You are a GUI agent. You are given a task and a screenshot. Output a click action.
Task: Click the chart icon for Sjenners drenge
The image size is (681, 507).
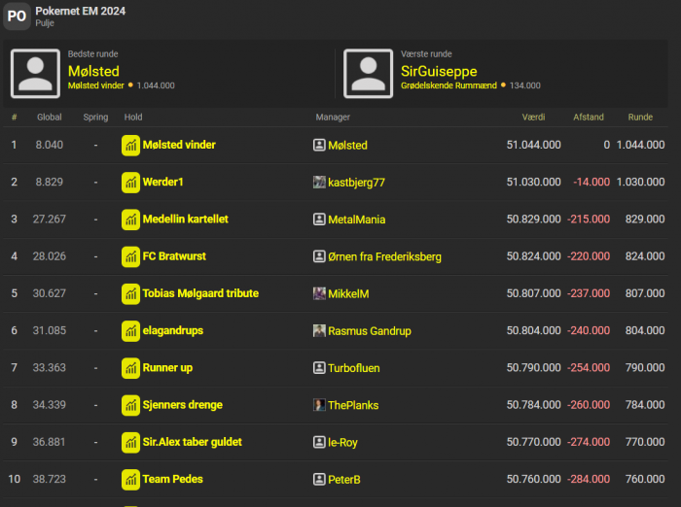click(x=130, y=405)
